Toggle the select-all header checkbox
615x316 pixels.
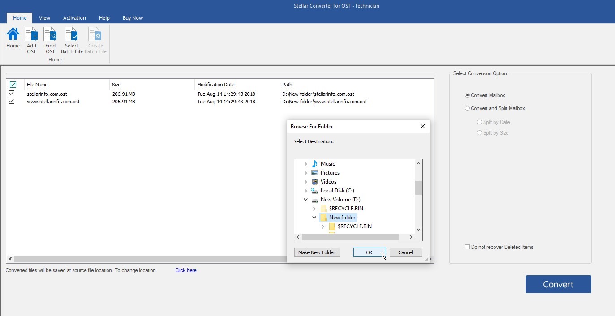click(13, 85)
